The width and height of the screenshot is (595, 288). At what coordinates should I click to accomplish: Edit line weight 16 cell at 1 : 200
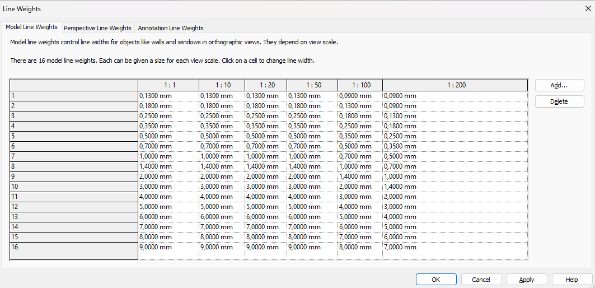pyautogui.click(x=456, y=247)
